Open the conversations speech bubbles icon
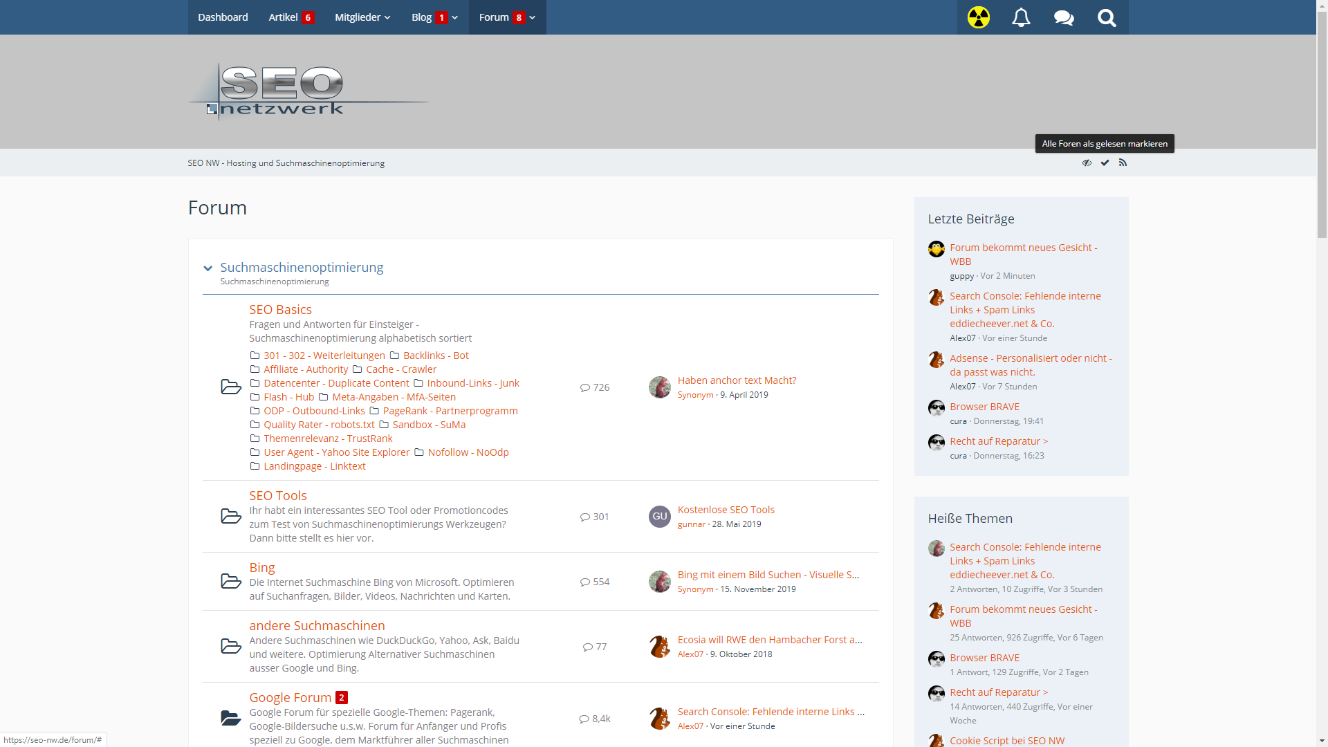 point(1064,17)
